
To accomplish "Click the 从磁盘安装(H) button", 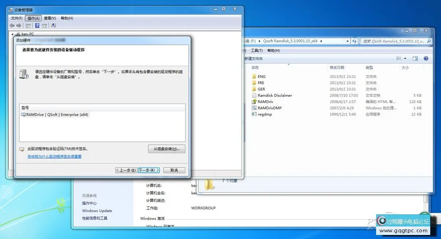I will [166, 149].
